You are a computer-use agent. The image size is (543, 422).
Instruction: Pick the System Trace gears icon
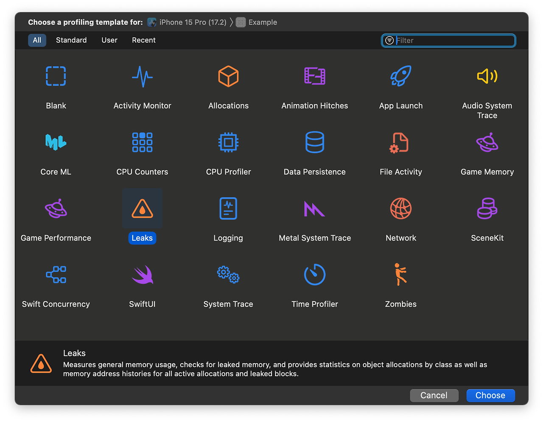click(228, 275)
